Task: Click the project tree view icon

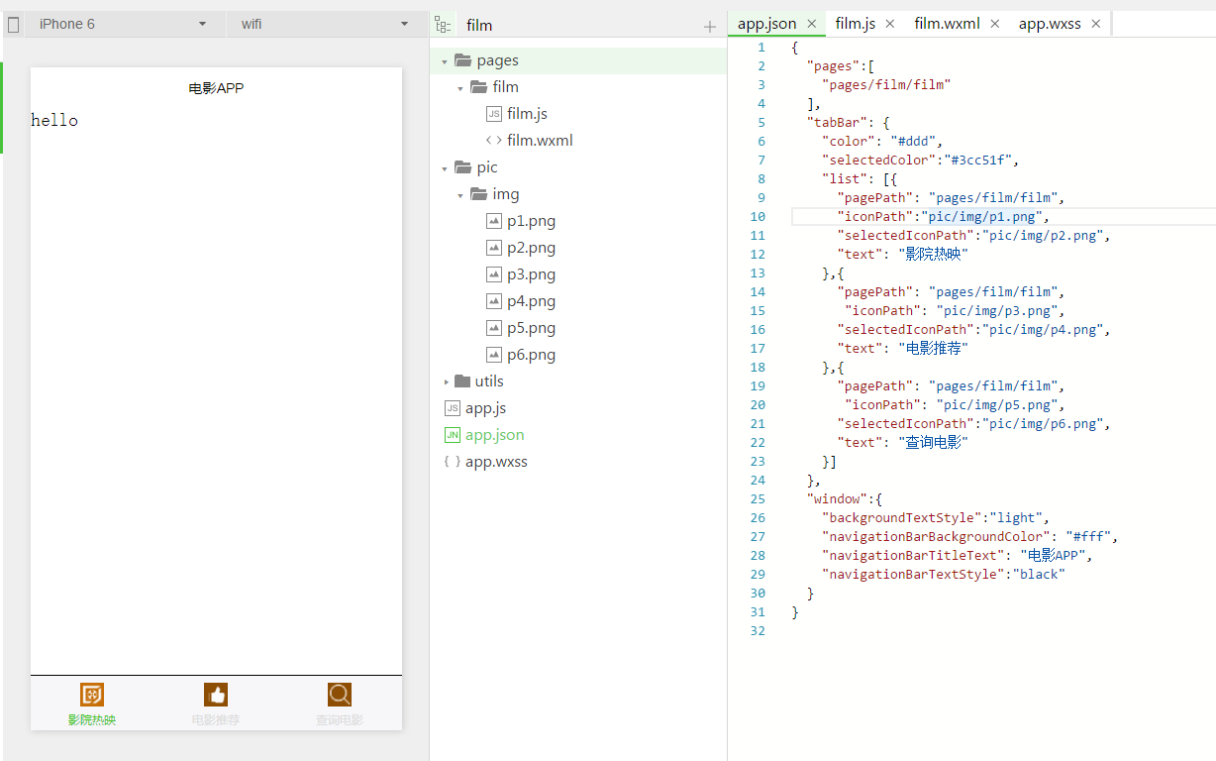Action: (x=443, y=25)
